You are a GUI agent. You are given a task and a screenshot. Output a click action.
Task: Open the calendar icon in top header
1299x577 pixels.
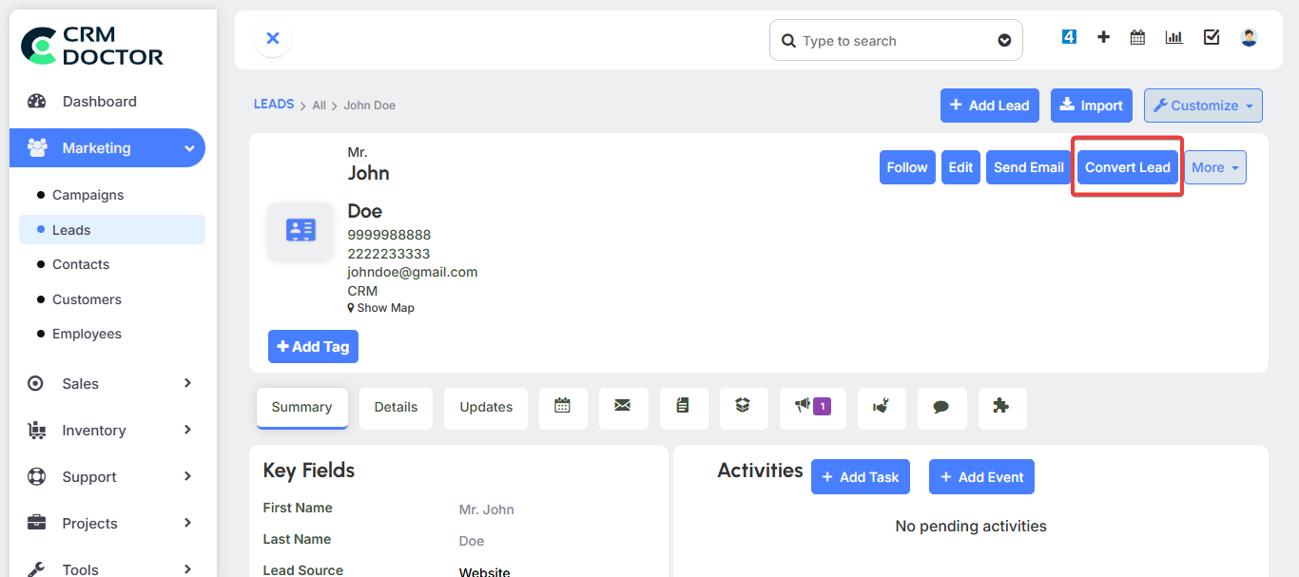point(1137,37)
